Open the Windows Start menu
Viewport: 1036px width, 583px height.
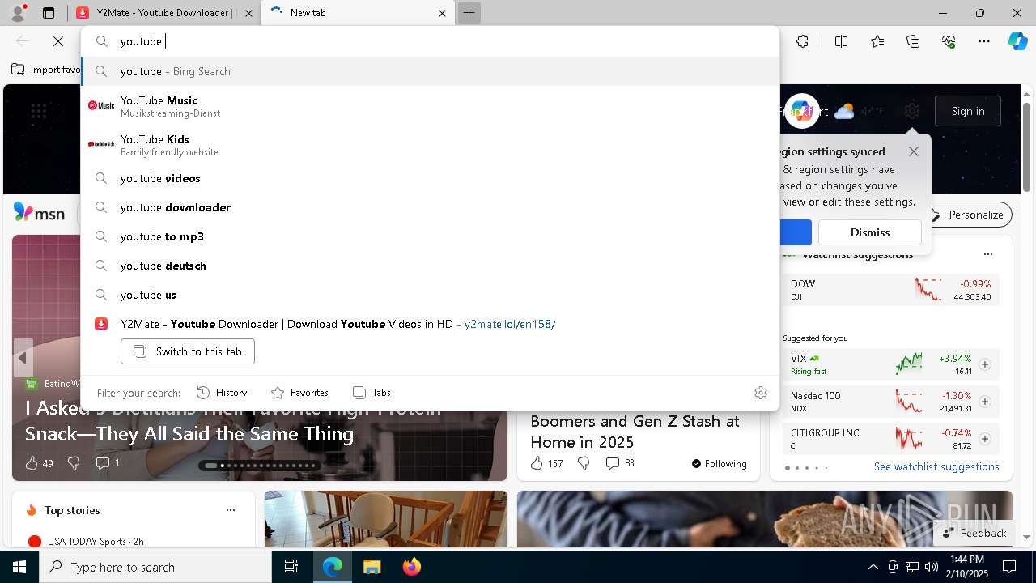coord(19,567)
